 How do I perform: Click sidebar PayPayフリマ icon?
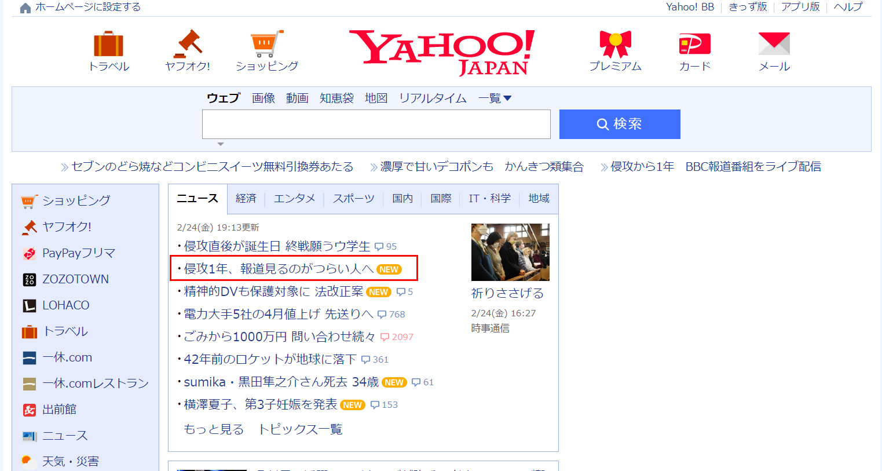tap(30, 253)
